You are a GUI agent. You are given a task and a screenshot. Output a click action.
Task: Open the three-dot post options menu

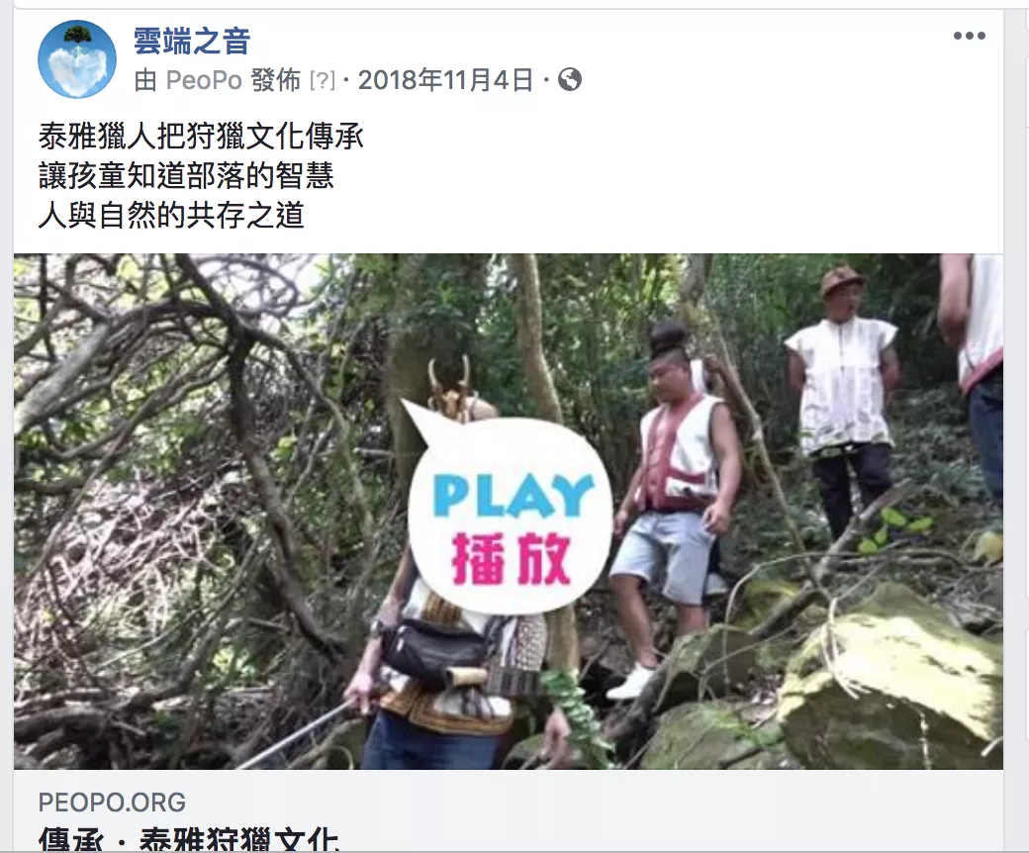click(970, 36)
